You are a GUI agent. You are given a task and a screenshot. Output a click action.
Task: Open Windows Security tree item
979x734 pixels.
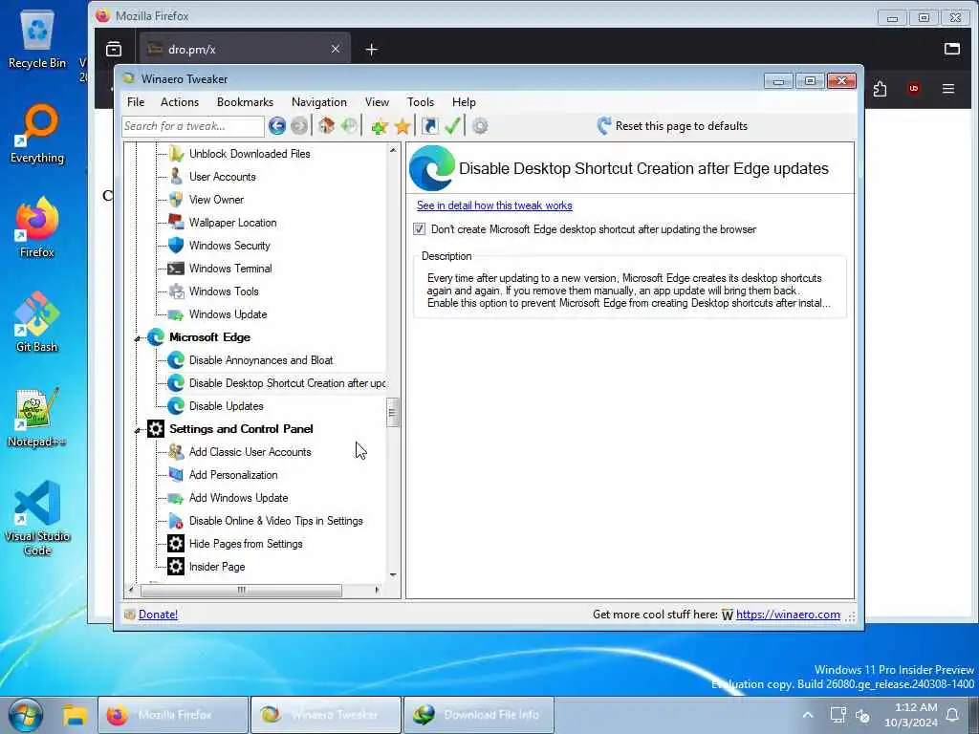click(229, 246)
